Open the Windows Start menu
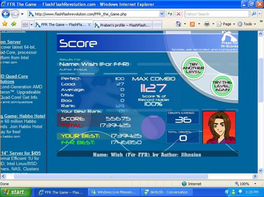The height and width of the screenshot is (197, 264). pyautogui.click(x=15, y=192)
